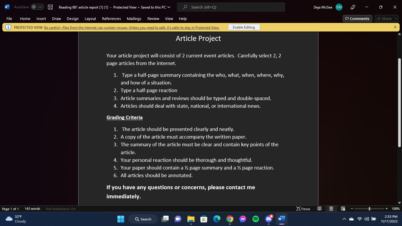Click the '143 words' word count
Image resolution: width=402 pixels, height=226 pixels.
32,209
